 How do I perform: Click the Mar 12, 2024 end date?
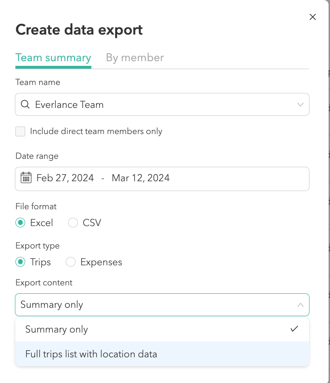(x=141, y=178)
